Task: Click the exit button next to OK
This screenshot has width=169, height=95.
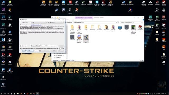Action: (x=61, y=51)
